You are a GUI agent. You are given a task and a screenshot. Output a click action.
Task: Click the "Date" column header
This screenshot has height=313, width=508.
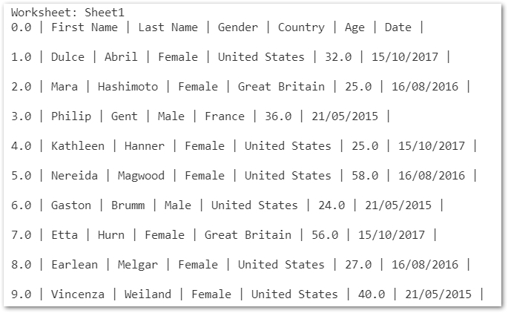398,27
